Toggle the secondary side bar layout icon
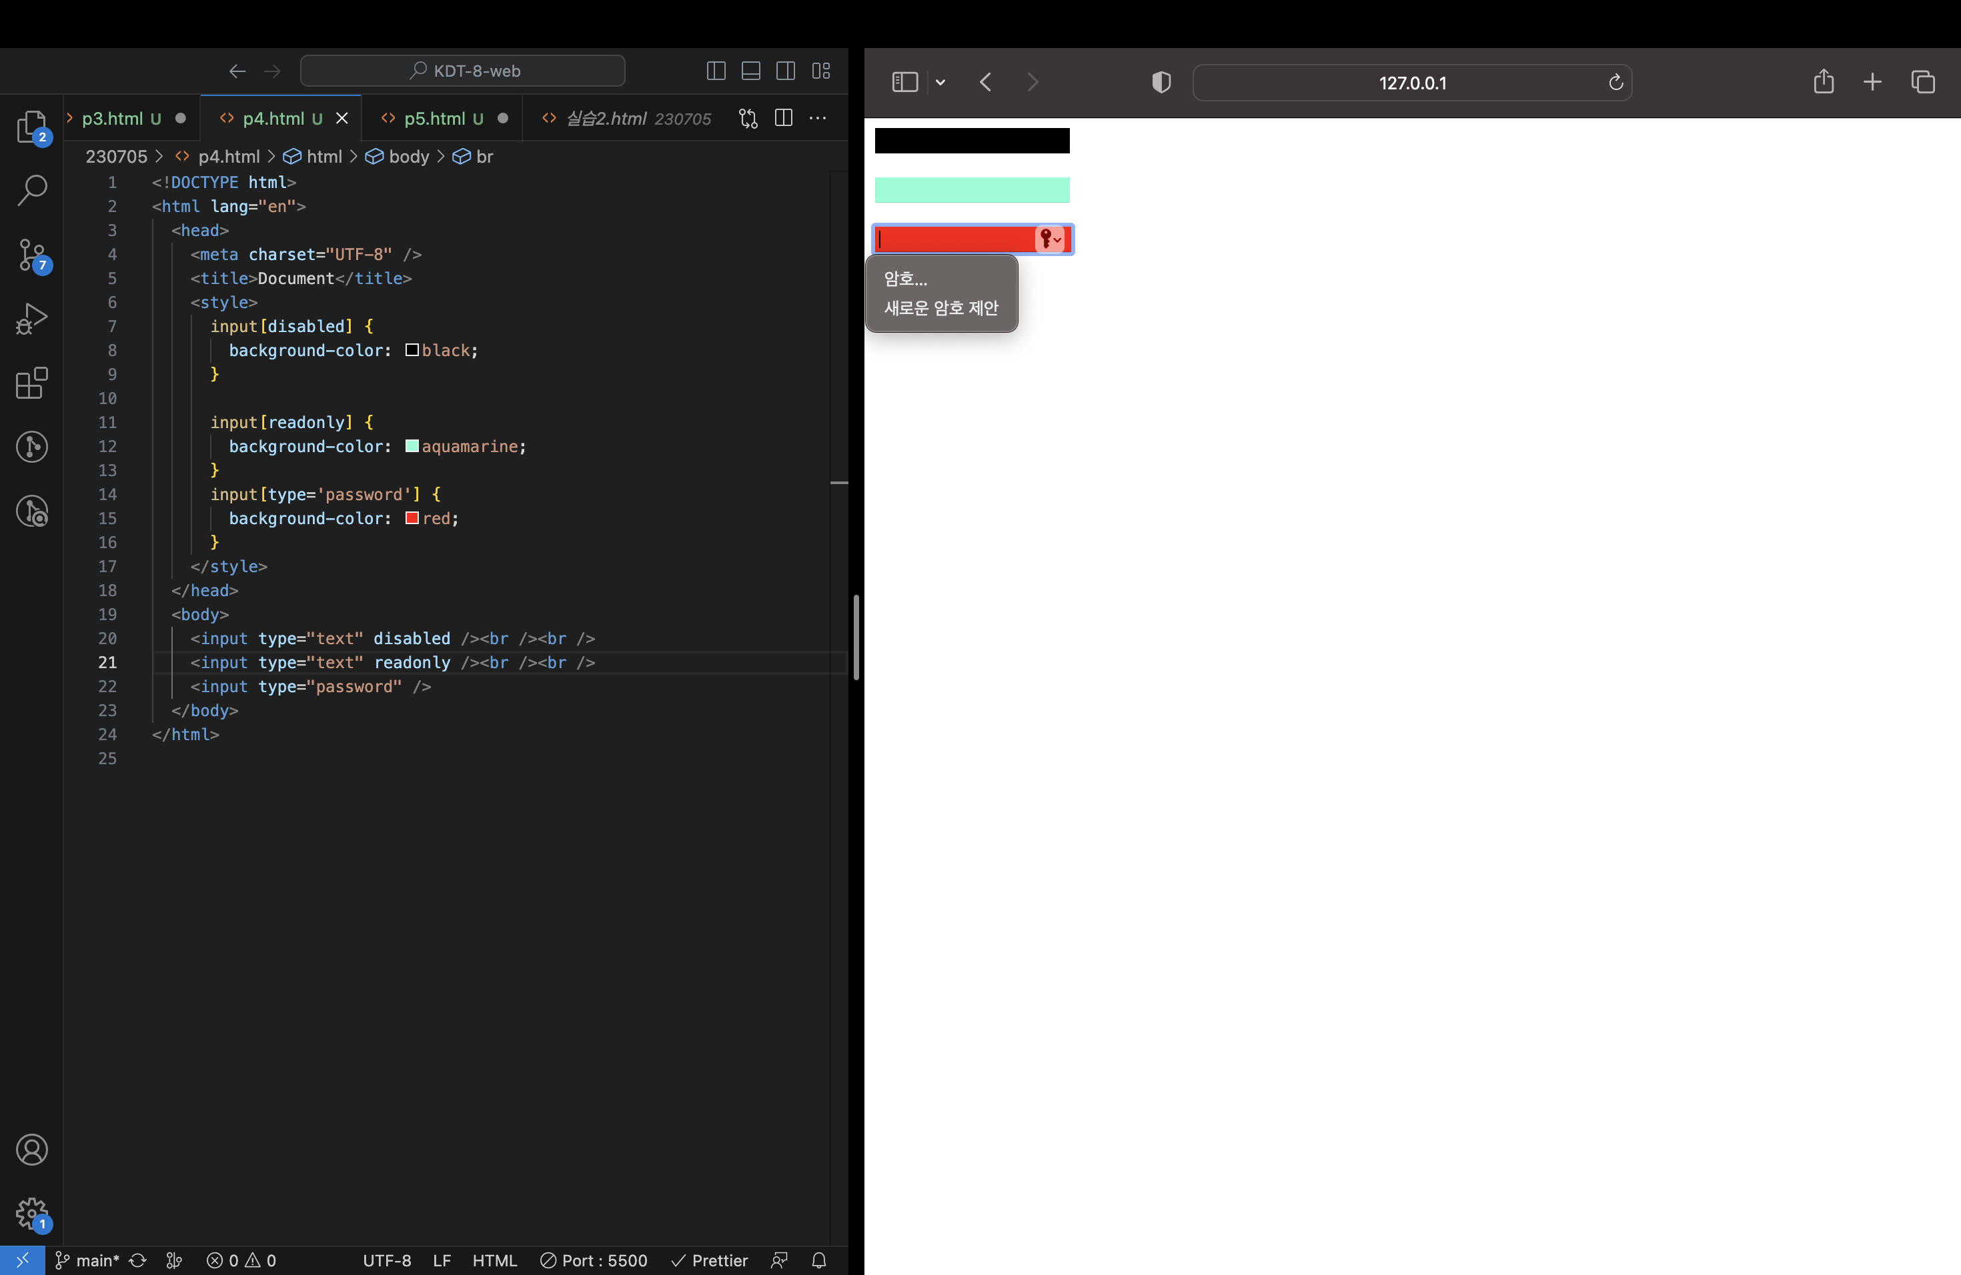Image resolution: width=1961 pixels, height=1275 pixels. pyautogui.click(x=785, y=71)
